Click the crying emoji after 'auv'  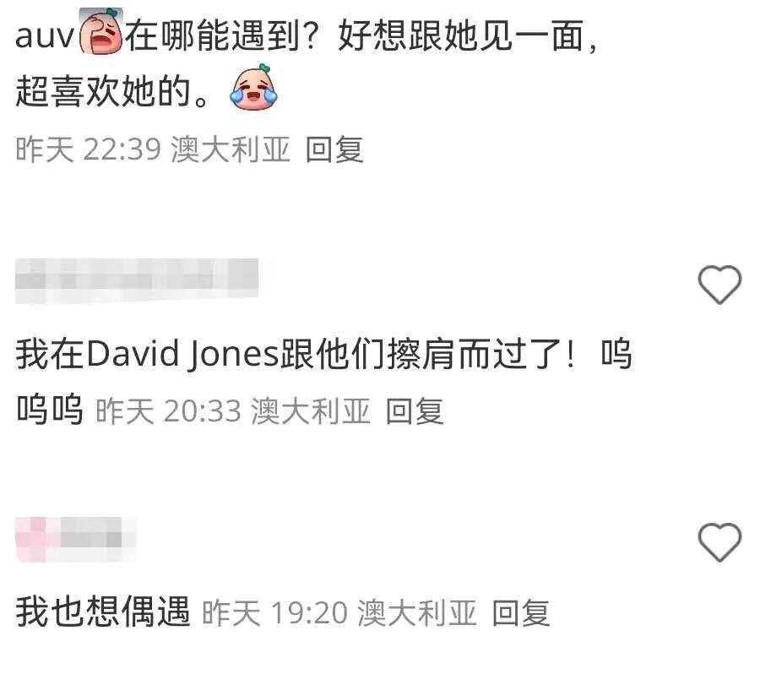pyautogui.click(x=101, y=31)
